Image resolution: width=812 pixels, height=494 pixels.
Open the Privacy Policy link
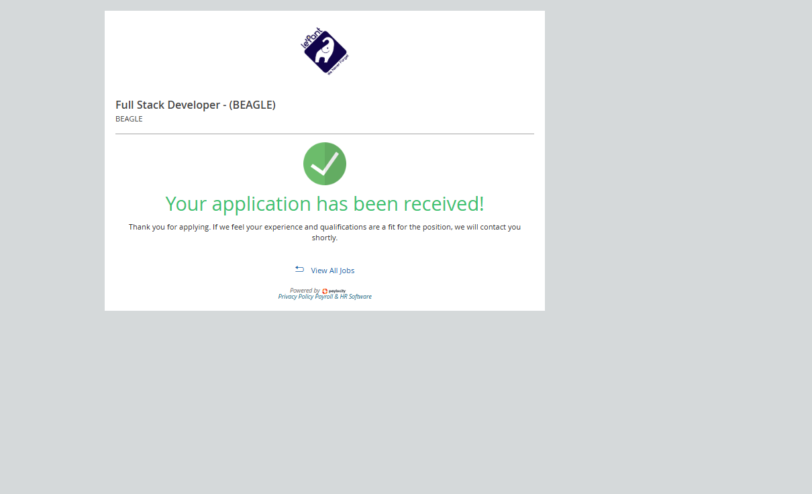tap(296, 297)
